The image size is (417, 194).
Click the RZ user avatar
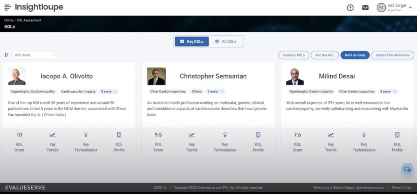381,8
